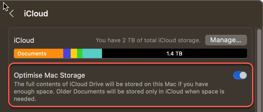
Task: Open the Manage... storage button
Action: [x=226, y=40]
